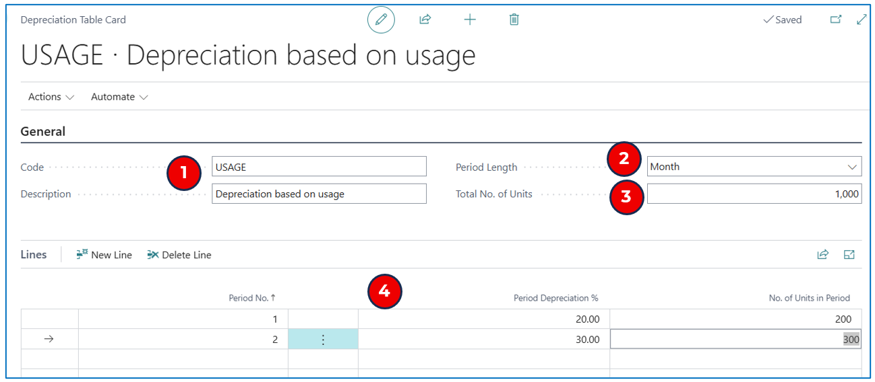This screenshot has width=875, height=382.
Task: Open card in new window icon
Action: pyautogui.click(x=836, y=20)
